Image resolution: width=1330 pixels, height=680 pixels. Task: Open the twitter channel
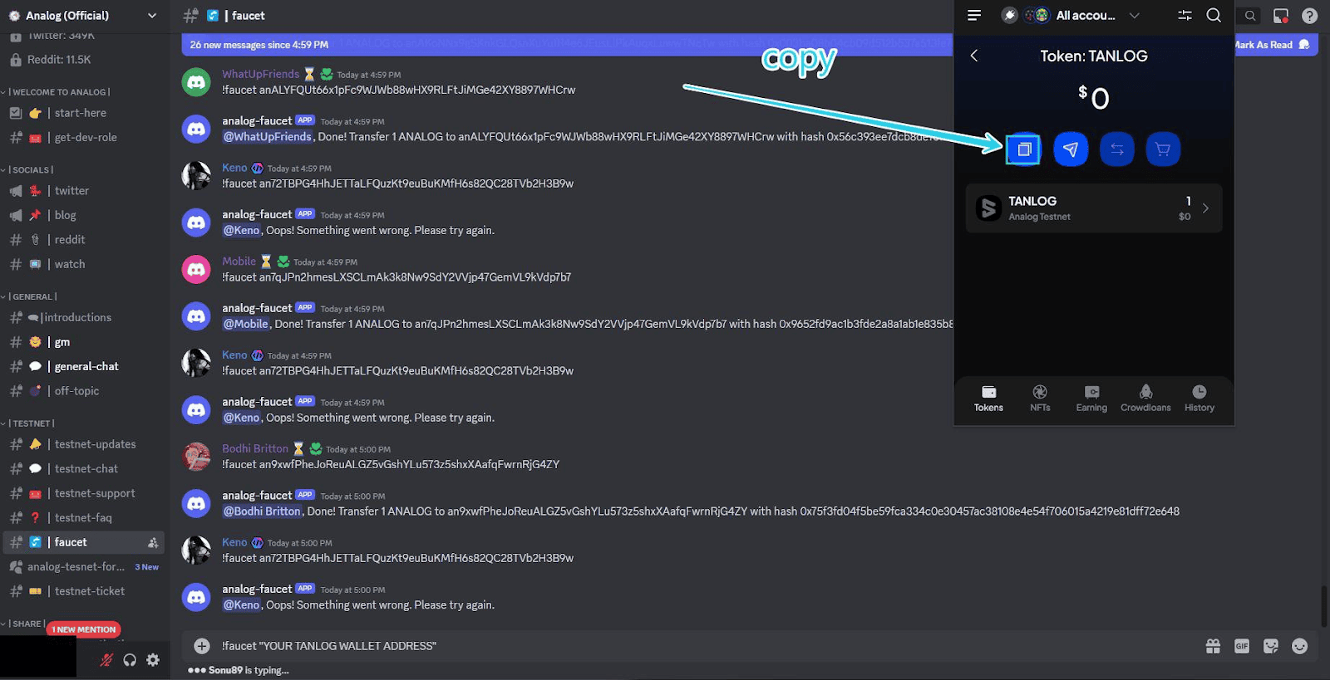tap(84, 191)
